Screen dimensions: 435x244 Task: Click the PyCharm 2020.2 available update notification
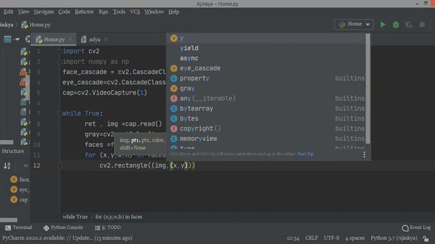[67, 238]
